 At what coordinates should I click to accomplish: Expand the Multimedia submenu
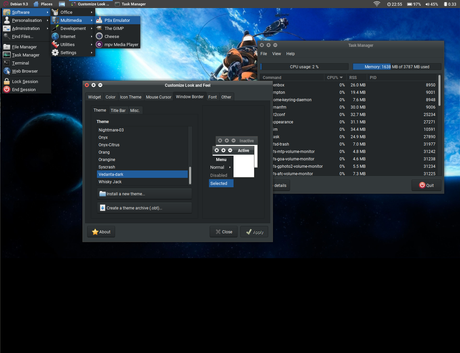pos(73,20)
